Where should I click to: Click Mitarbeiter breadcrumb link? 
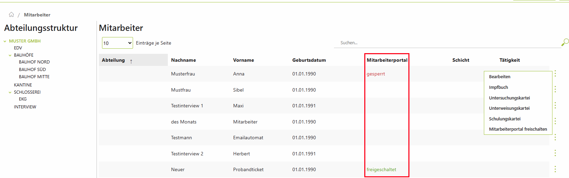point(37,15)
